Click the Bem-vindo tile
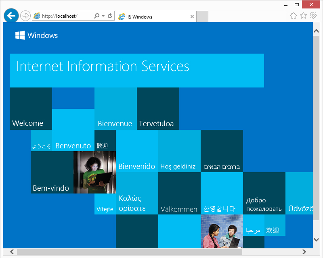Screen dimensions: 323x258 tap(52, 173)
